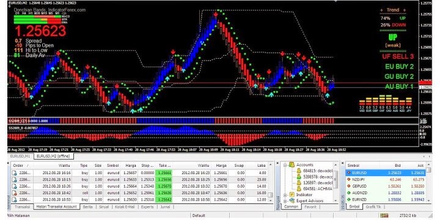
Task: Click the red sell order icon at 18:42
Action: (14, 193)
